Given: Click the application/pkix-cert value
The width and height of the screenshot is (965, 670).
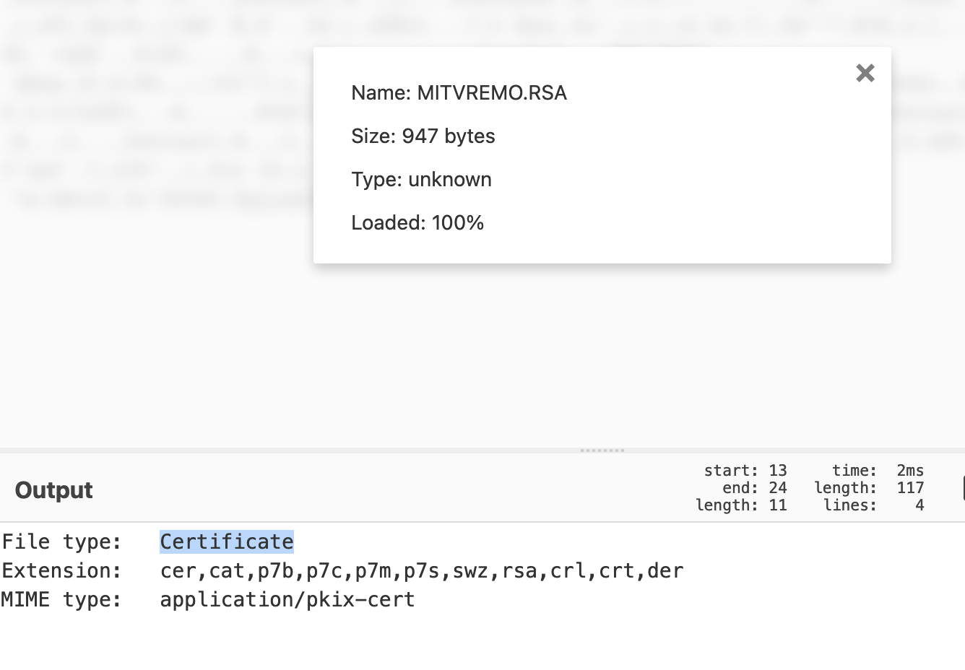Looking at the screenshot, I should coord(287,599).
